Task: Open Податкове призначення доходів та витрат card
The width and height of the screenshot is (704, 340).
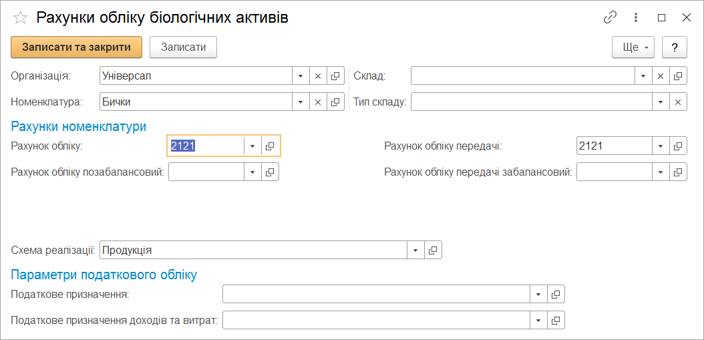Action: tap(556, 320)
